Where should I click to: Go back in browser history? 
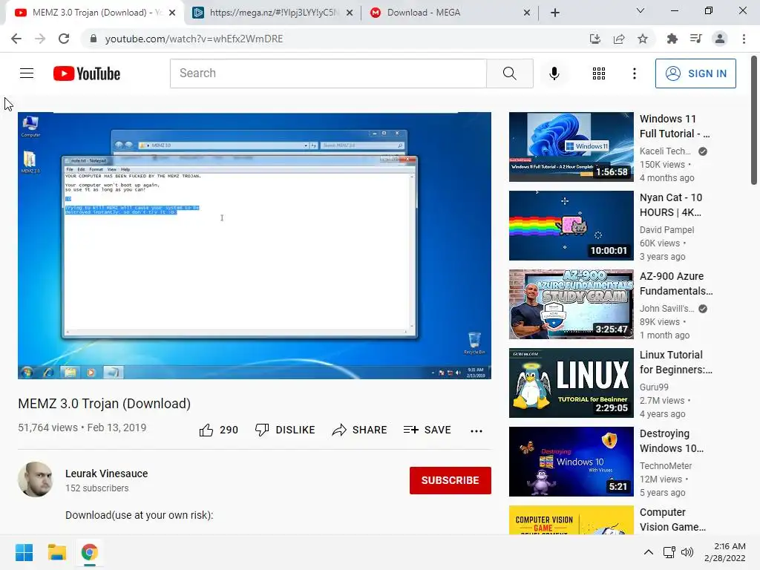(x=16, y=39)
